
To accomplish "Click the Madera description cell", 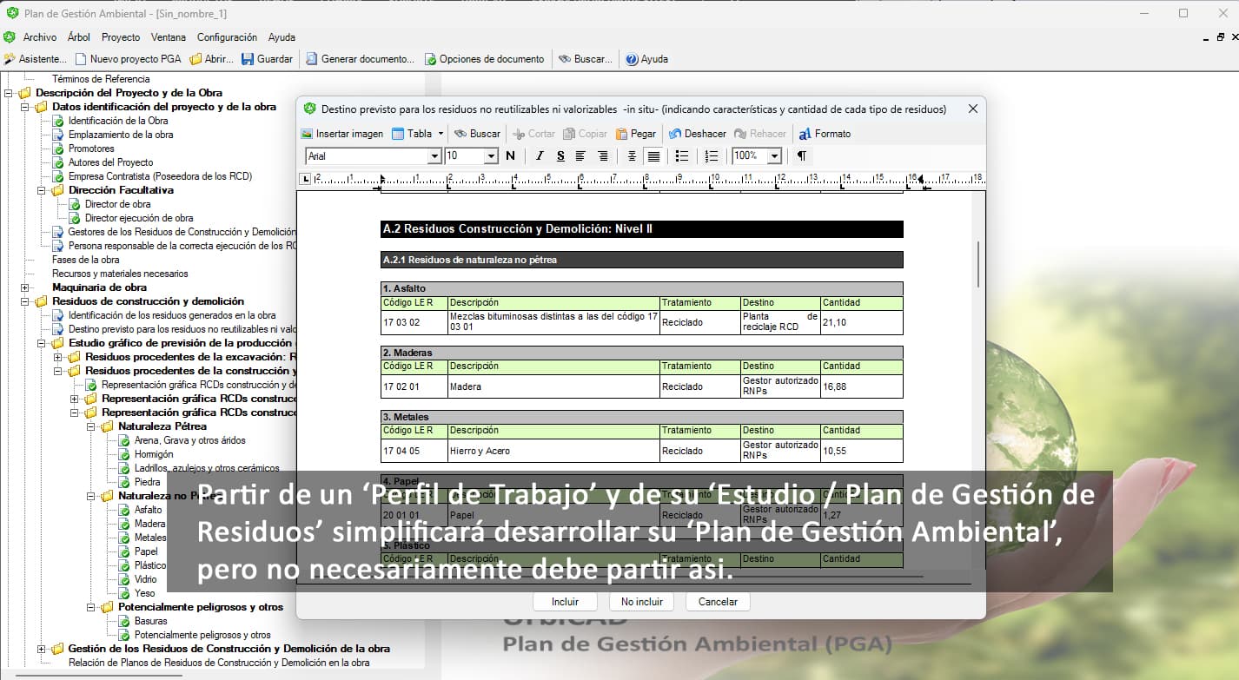I will pyautogui.click(x=553, y=386).
